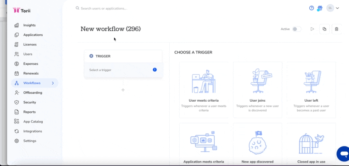Click the Offboarding user-minus icon
Image resolution: width=349 pixels, height=166 pixels.
pos(17,93)
